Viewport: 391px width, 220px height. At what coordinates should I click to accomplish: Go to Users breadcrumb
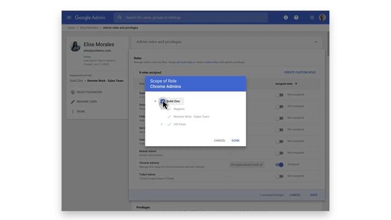pos(71,28)
